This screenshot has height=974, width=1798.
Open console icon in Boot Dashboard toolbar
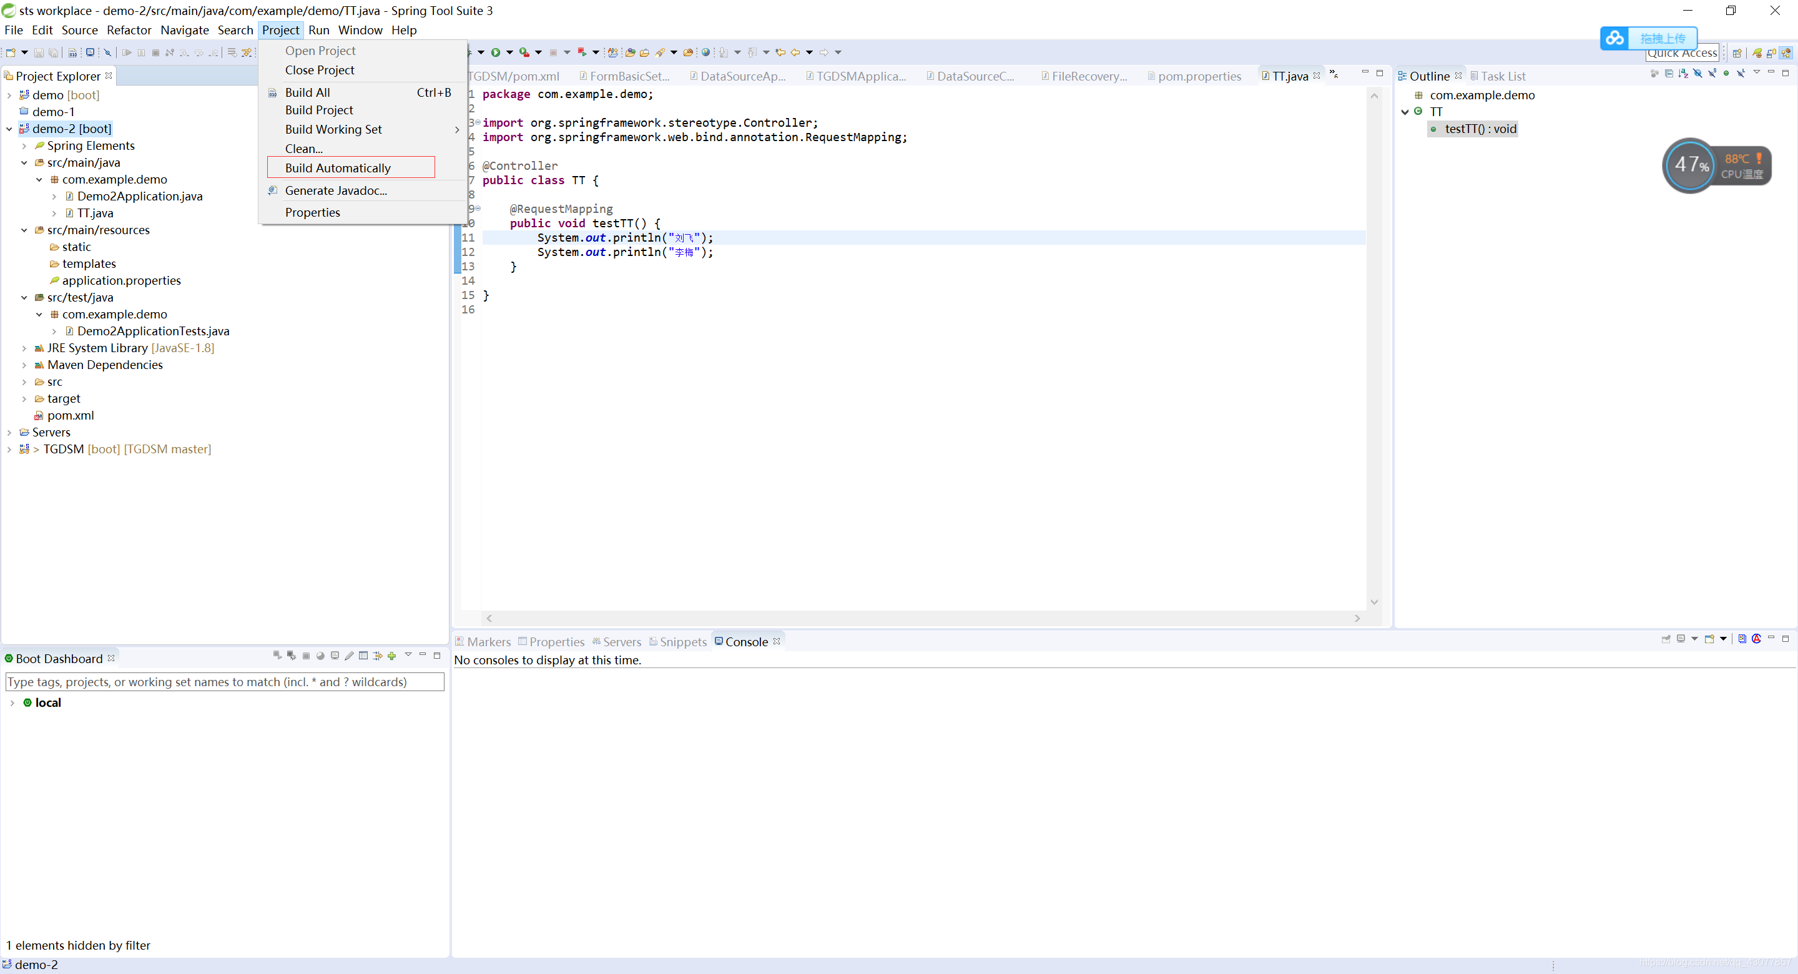[335, 656]
